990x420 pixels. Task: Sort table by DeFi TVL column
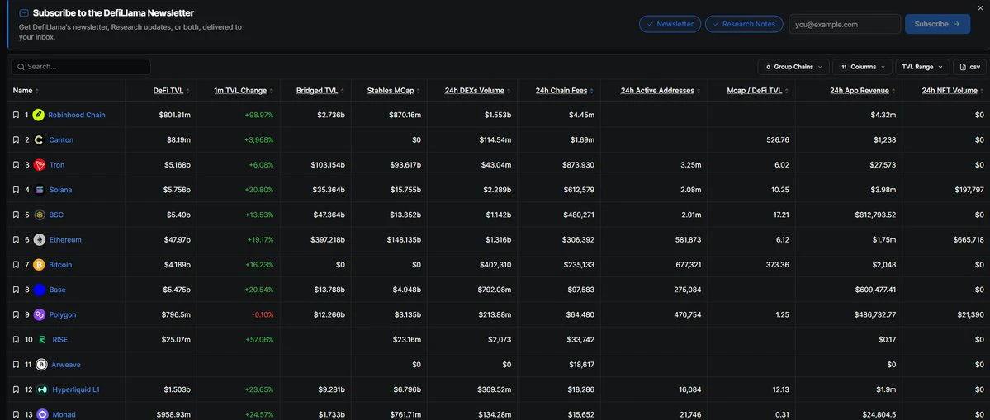click(172, 91)
